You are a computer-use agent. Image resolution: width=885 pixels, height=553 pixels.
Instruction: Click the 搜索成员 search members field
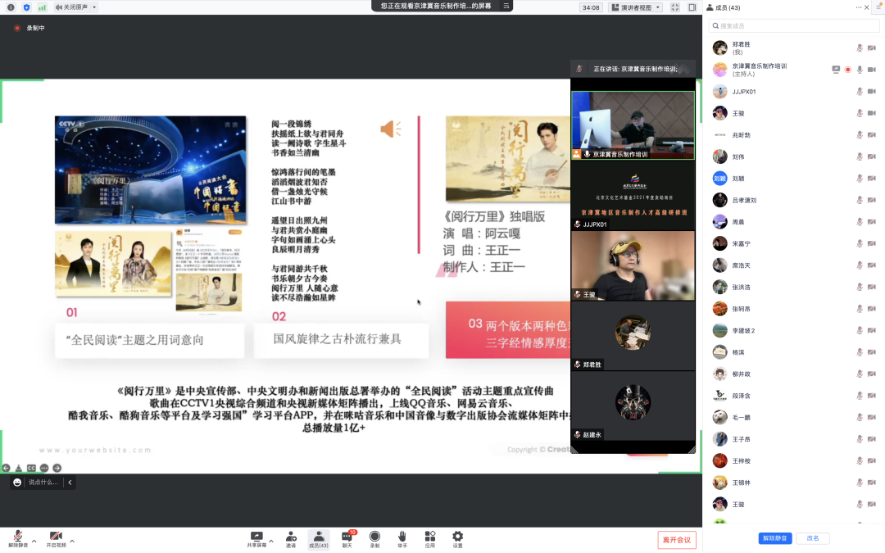pos(793,26)
